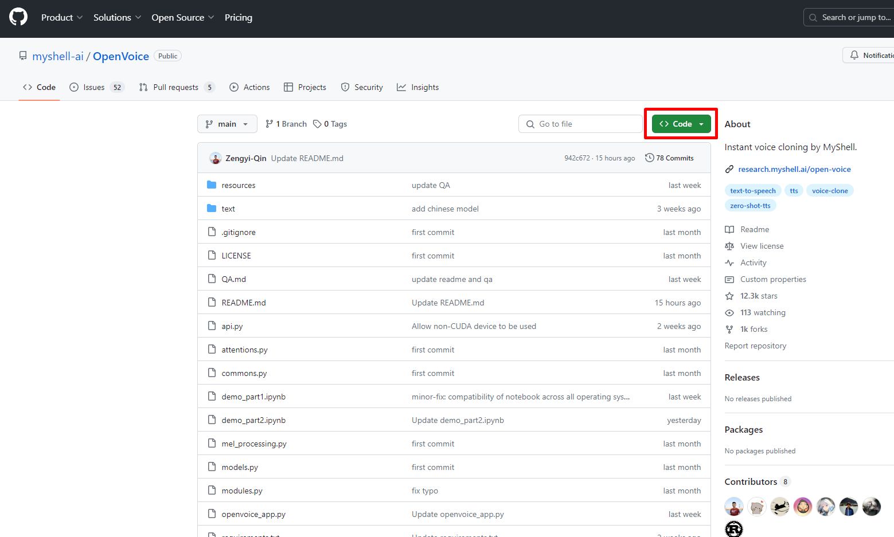Open main branch selector dropdown
894x537 pixels.
tap(227, 124)
